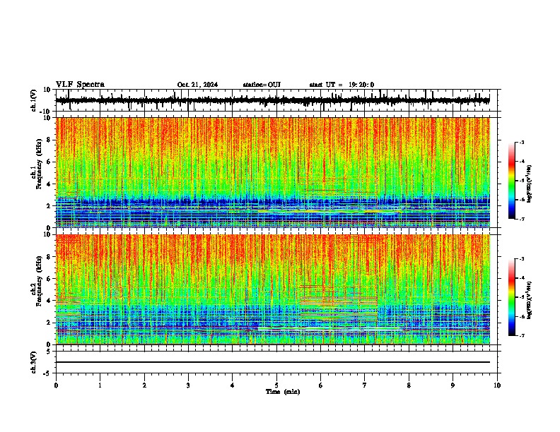Click the "-5" tick on ch.3(V) axis
Image resolution: width=560 pixels, height=432 pixels.
click(x=48, y=373)
